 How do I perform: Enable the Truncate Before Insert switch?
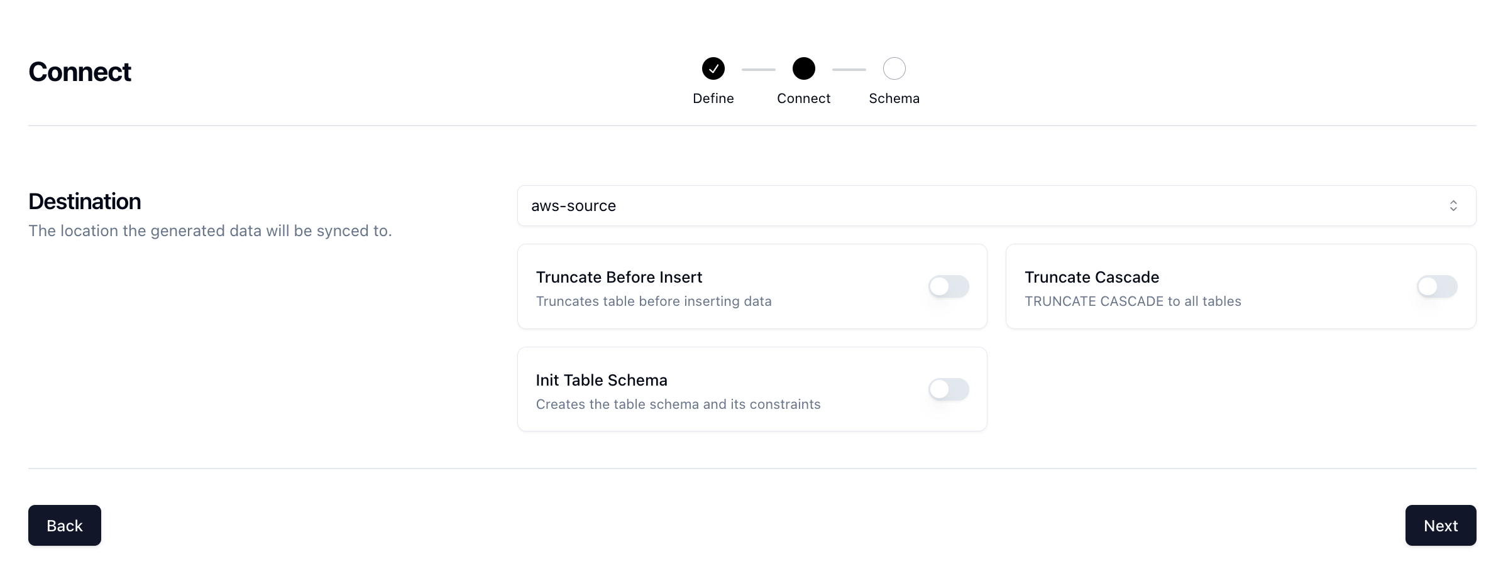click(x=949, y=286)
